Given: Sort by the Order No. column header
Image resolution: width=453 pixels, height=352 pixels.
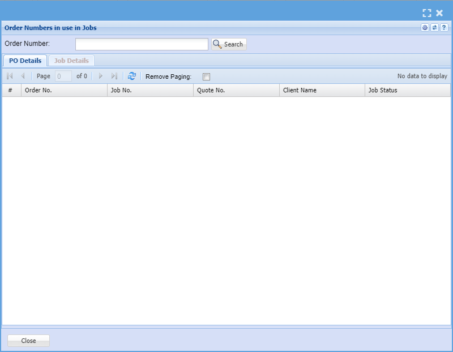Looking at the screenshot, I should [x=64, y=90].
